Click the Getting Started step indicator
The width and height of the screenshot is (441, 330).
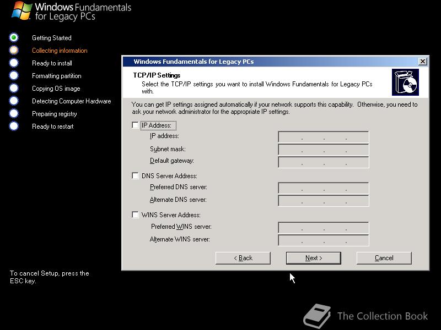click(x=13, y=37)
